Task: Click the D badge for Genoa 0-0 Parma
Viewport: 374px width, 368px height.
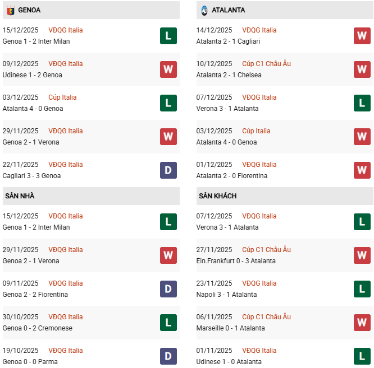Action: 168,356
